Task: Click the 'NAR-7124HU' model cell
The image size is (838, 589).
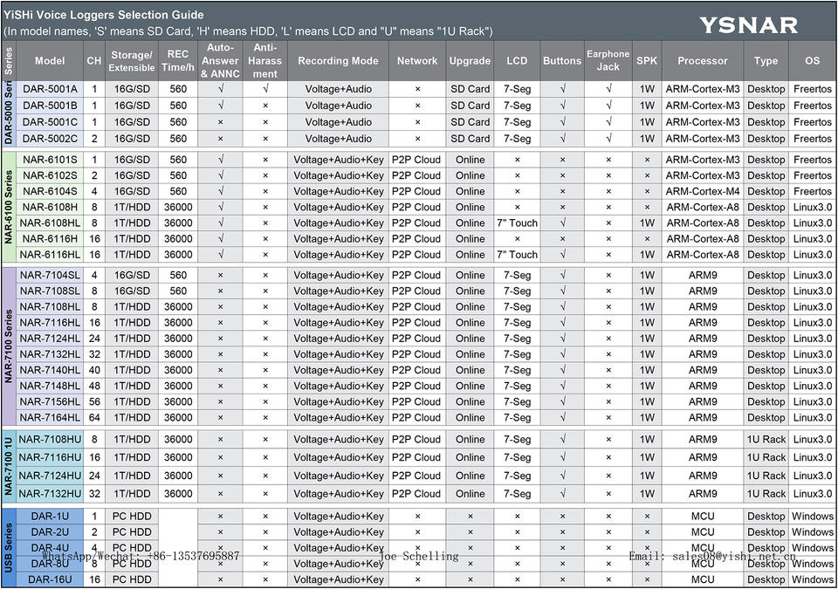Action: (x=50, y=476)
